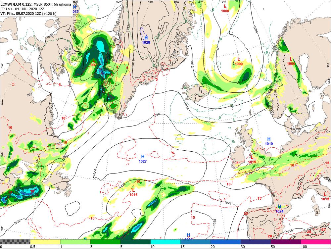Click the 'L 997' low pressure label
This screenshot has height=249, width=331.
pos(93,63)
